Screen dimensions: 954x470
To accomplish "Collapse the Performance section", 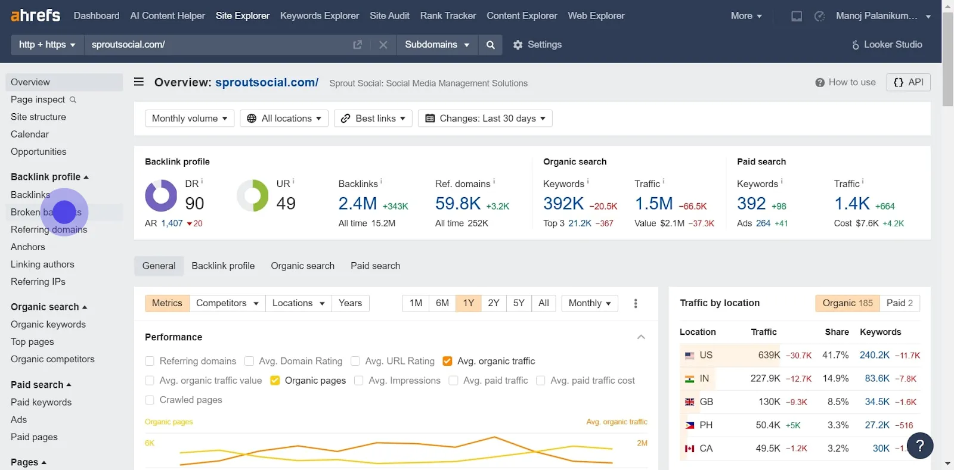I will pos(641,337).
